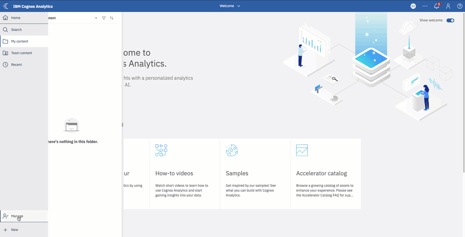Click the Samples circular icon
Image resolution: width=465 pixels, height=237 pixels.
coord(232,151)
